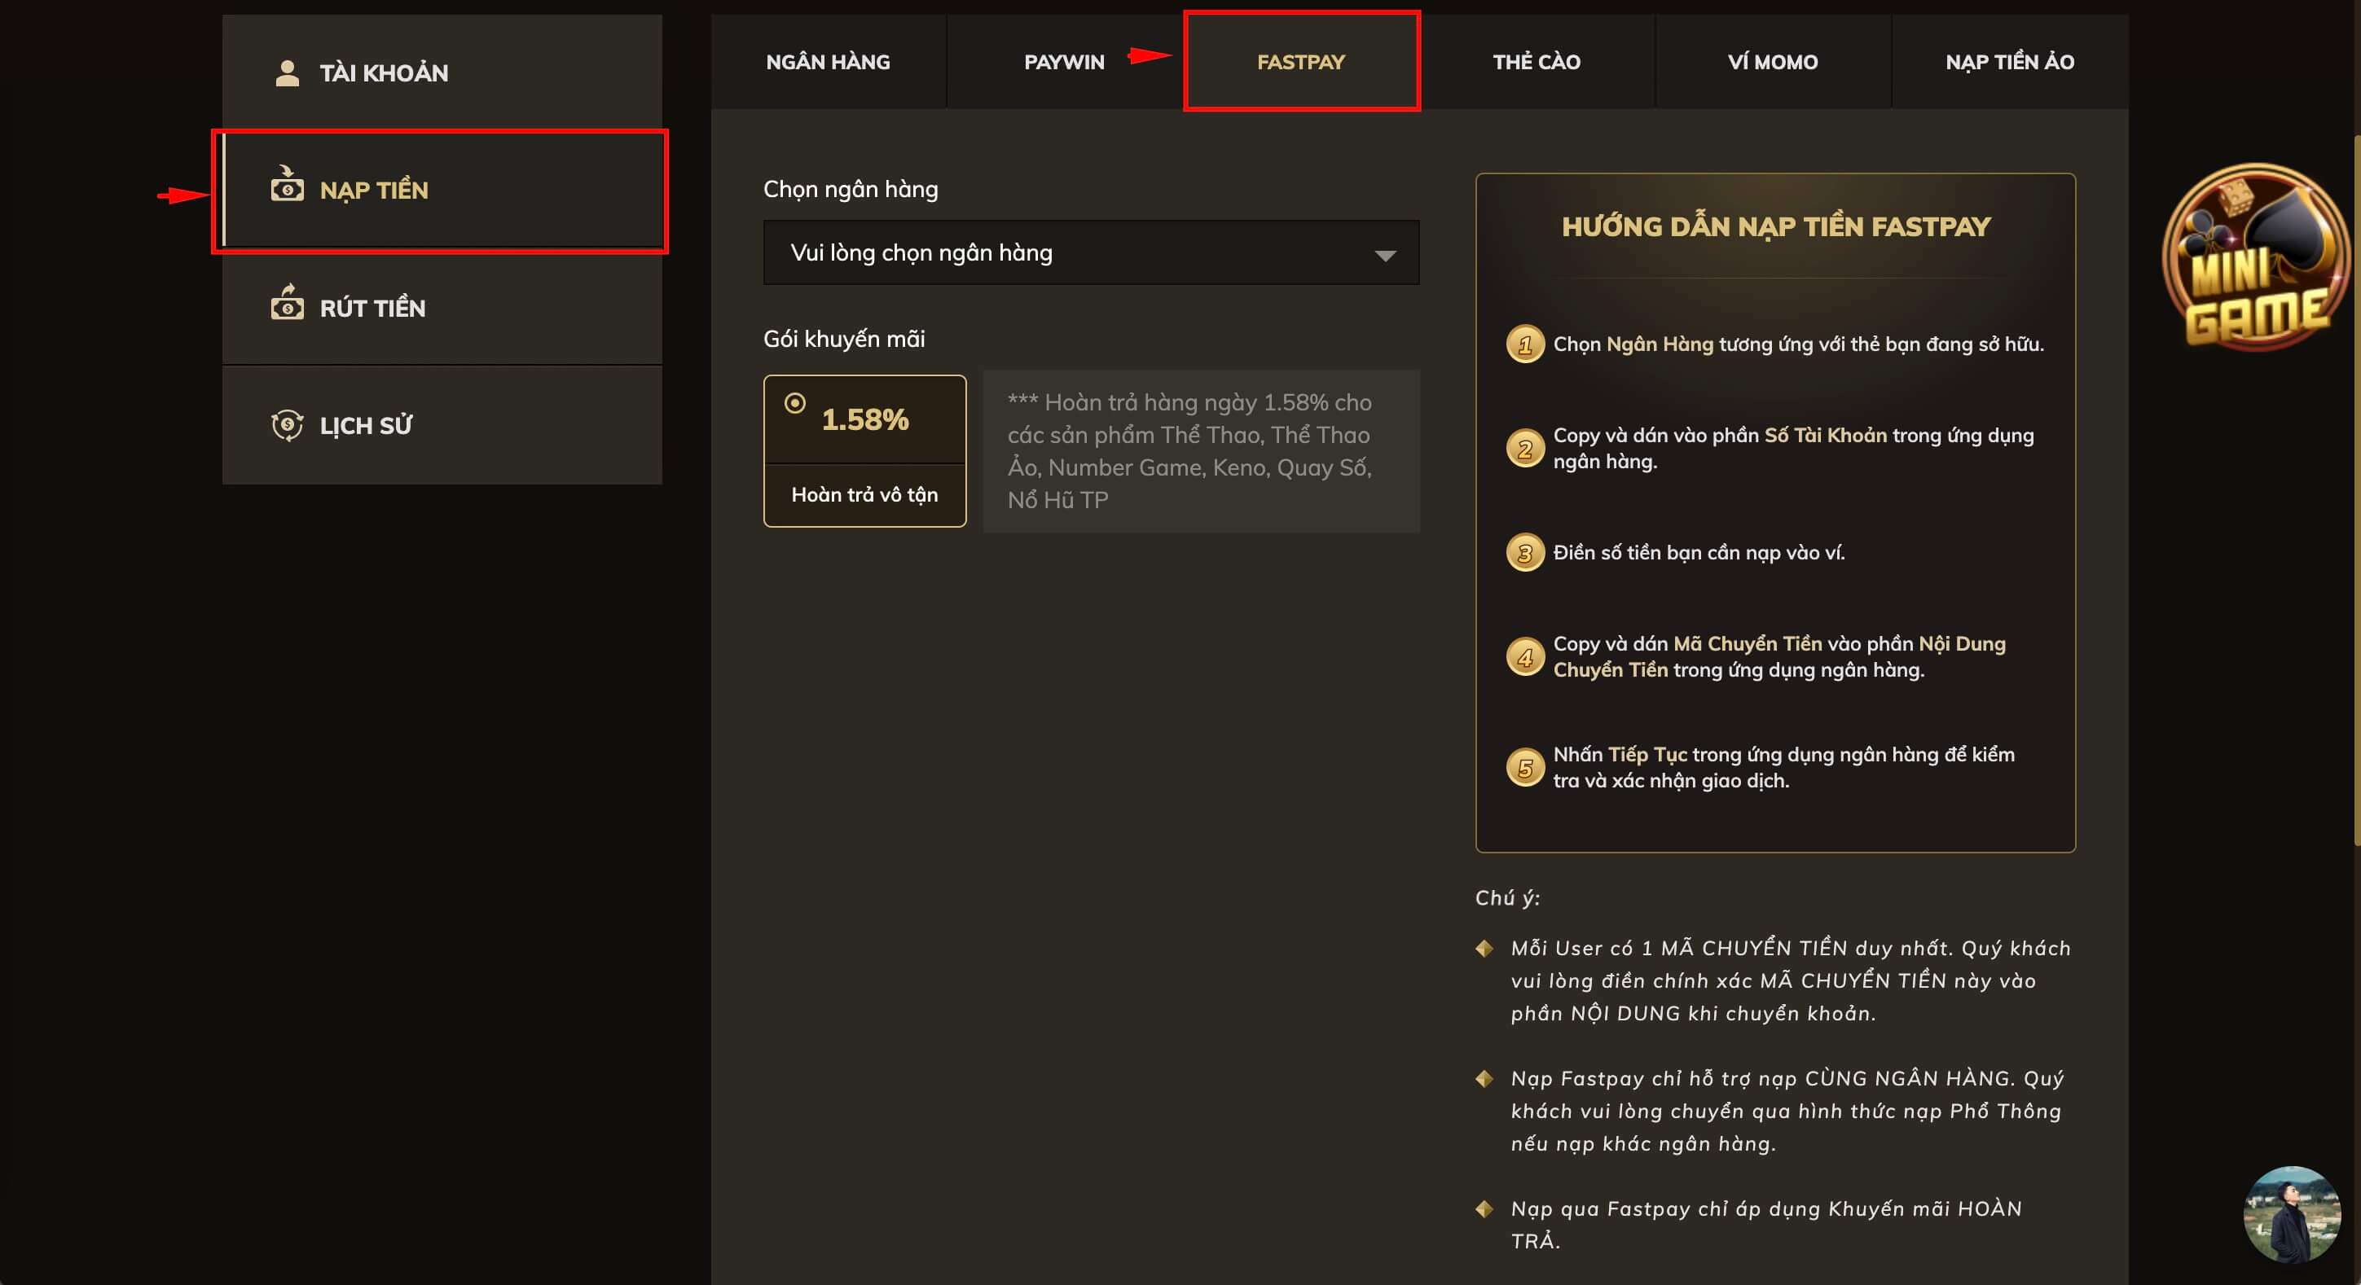2361x1285 pixels.
Task: Click the 'Mỗi User có 1 MÃ CHUYỂN TIỀN' note
Action: [x=1790, y=980]
